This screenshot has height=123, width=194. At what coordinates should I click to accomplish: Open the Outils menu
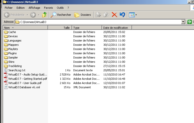[x=60, y=8]
